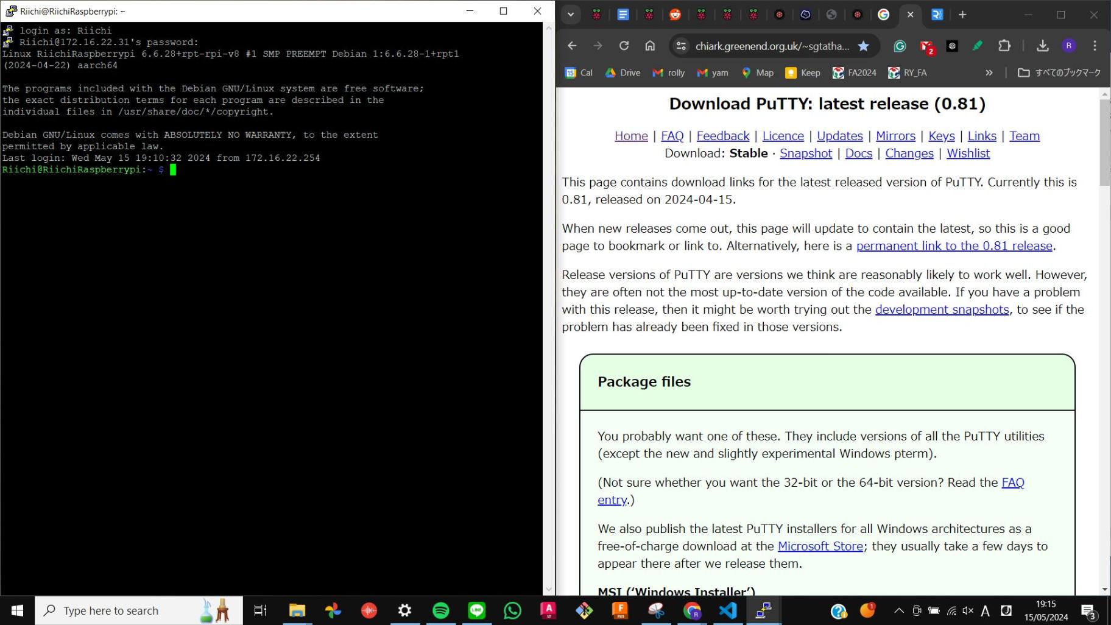
Task: Open the Grammarly extension
Action: pyautogui.click(x=900, y=46)
